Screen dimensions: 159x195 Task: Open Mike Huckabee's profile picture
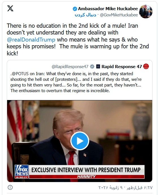[x=146, y=12]
